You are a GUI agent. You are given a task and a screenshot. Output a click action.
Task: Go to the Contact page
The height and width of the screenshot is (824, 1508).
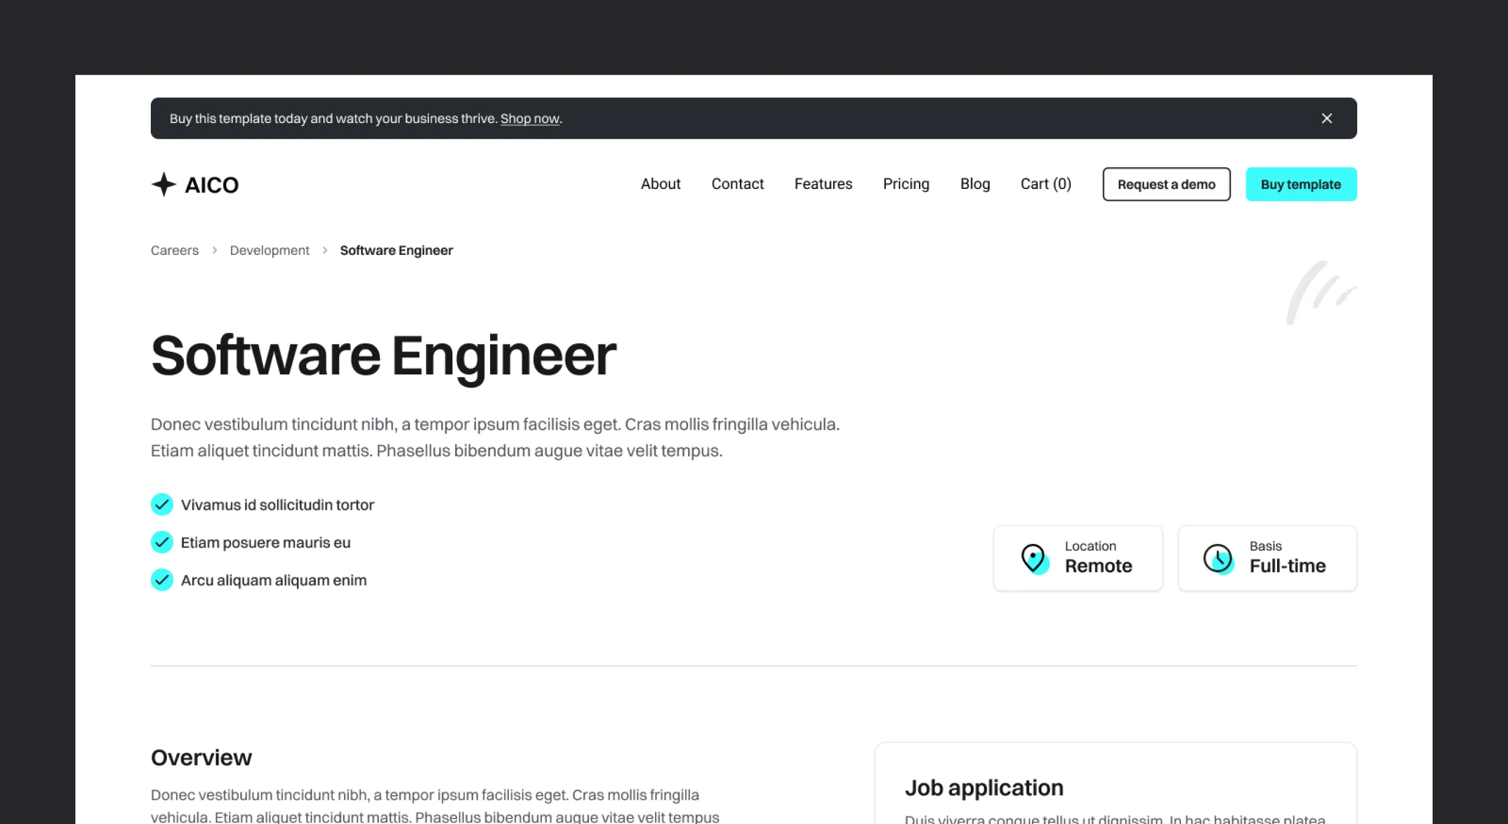pyautogui.click(x=737, y=184)
